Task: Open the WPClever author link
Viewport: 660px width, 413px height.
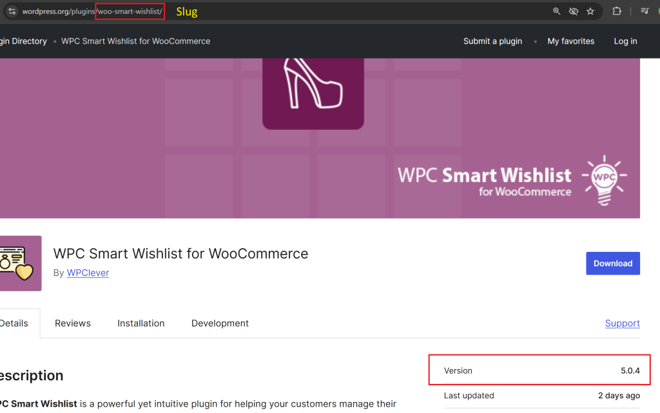Action: tap(88, 273)
